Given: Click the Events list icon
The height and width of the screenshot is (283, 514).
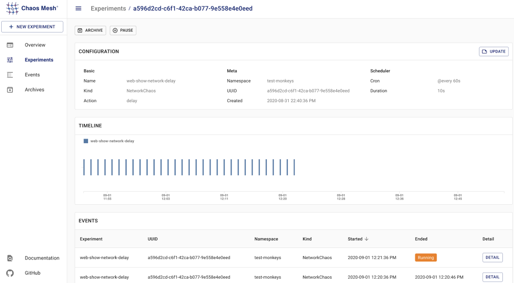Looking at the screenshot, I should (10, 75).
